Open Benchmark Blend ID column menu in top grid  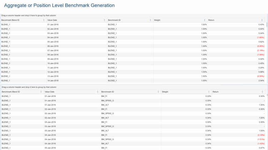pyautogui.click(x=44, y=20)
